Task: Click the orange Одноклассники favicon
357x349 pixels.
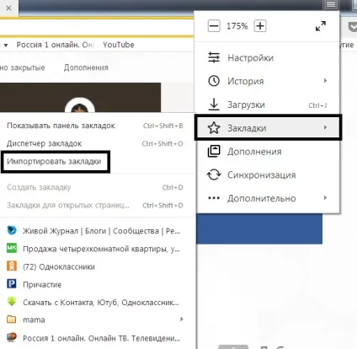Action: tap(12, 266)
